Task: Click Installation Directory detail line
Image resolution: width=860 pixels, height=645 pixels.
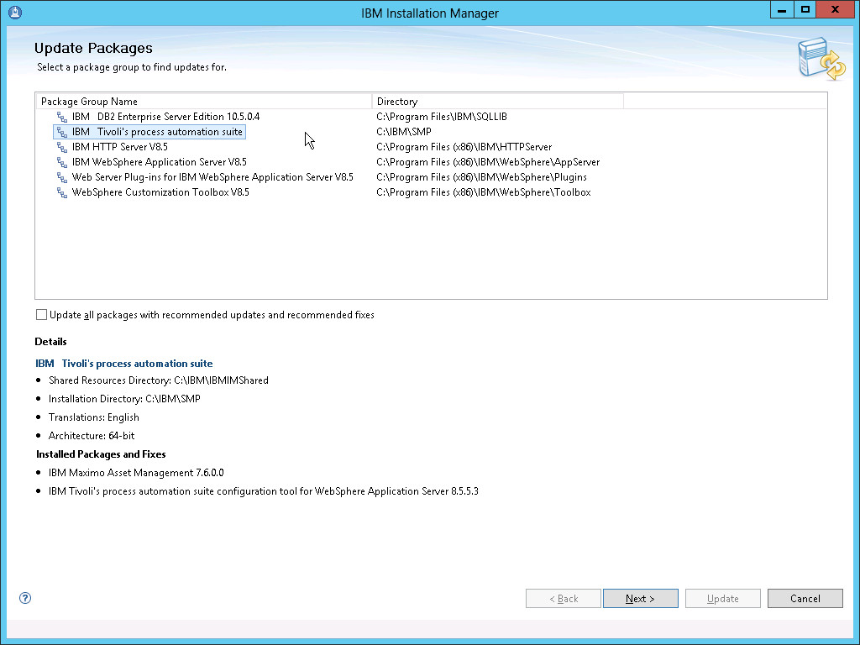Action: 124,399
